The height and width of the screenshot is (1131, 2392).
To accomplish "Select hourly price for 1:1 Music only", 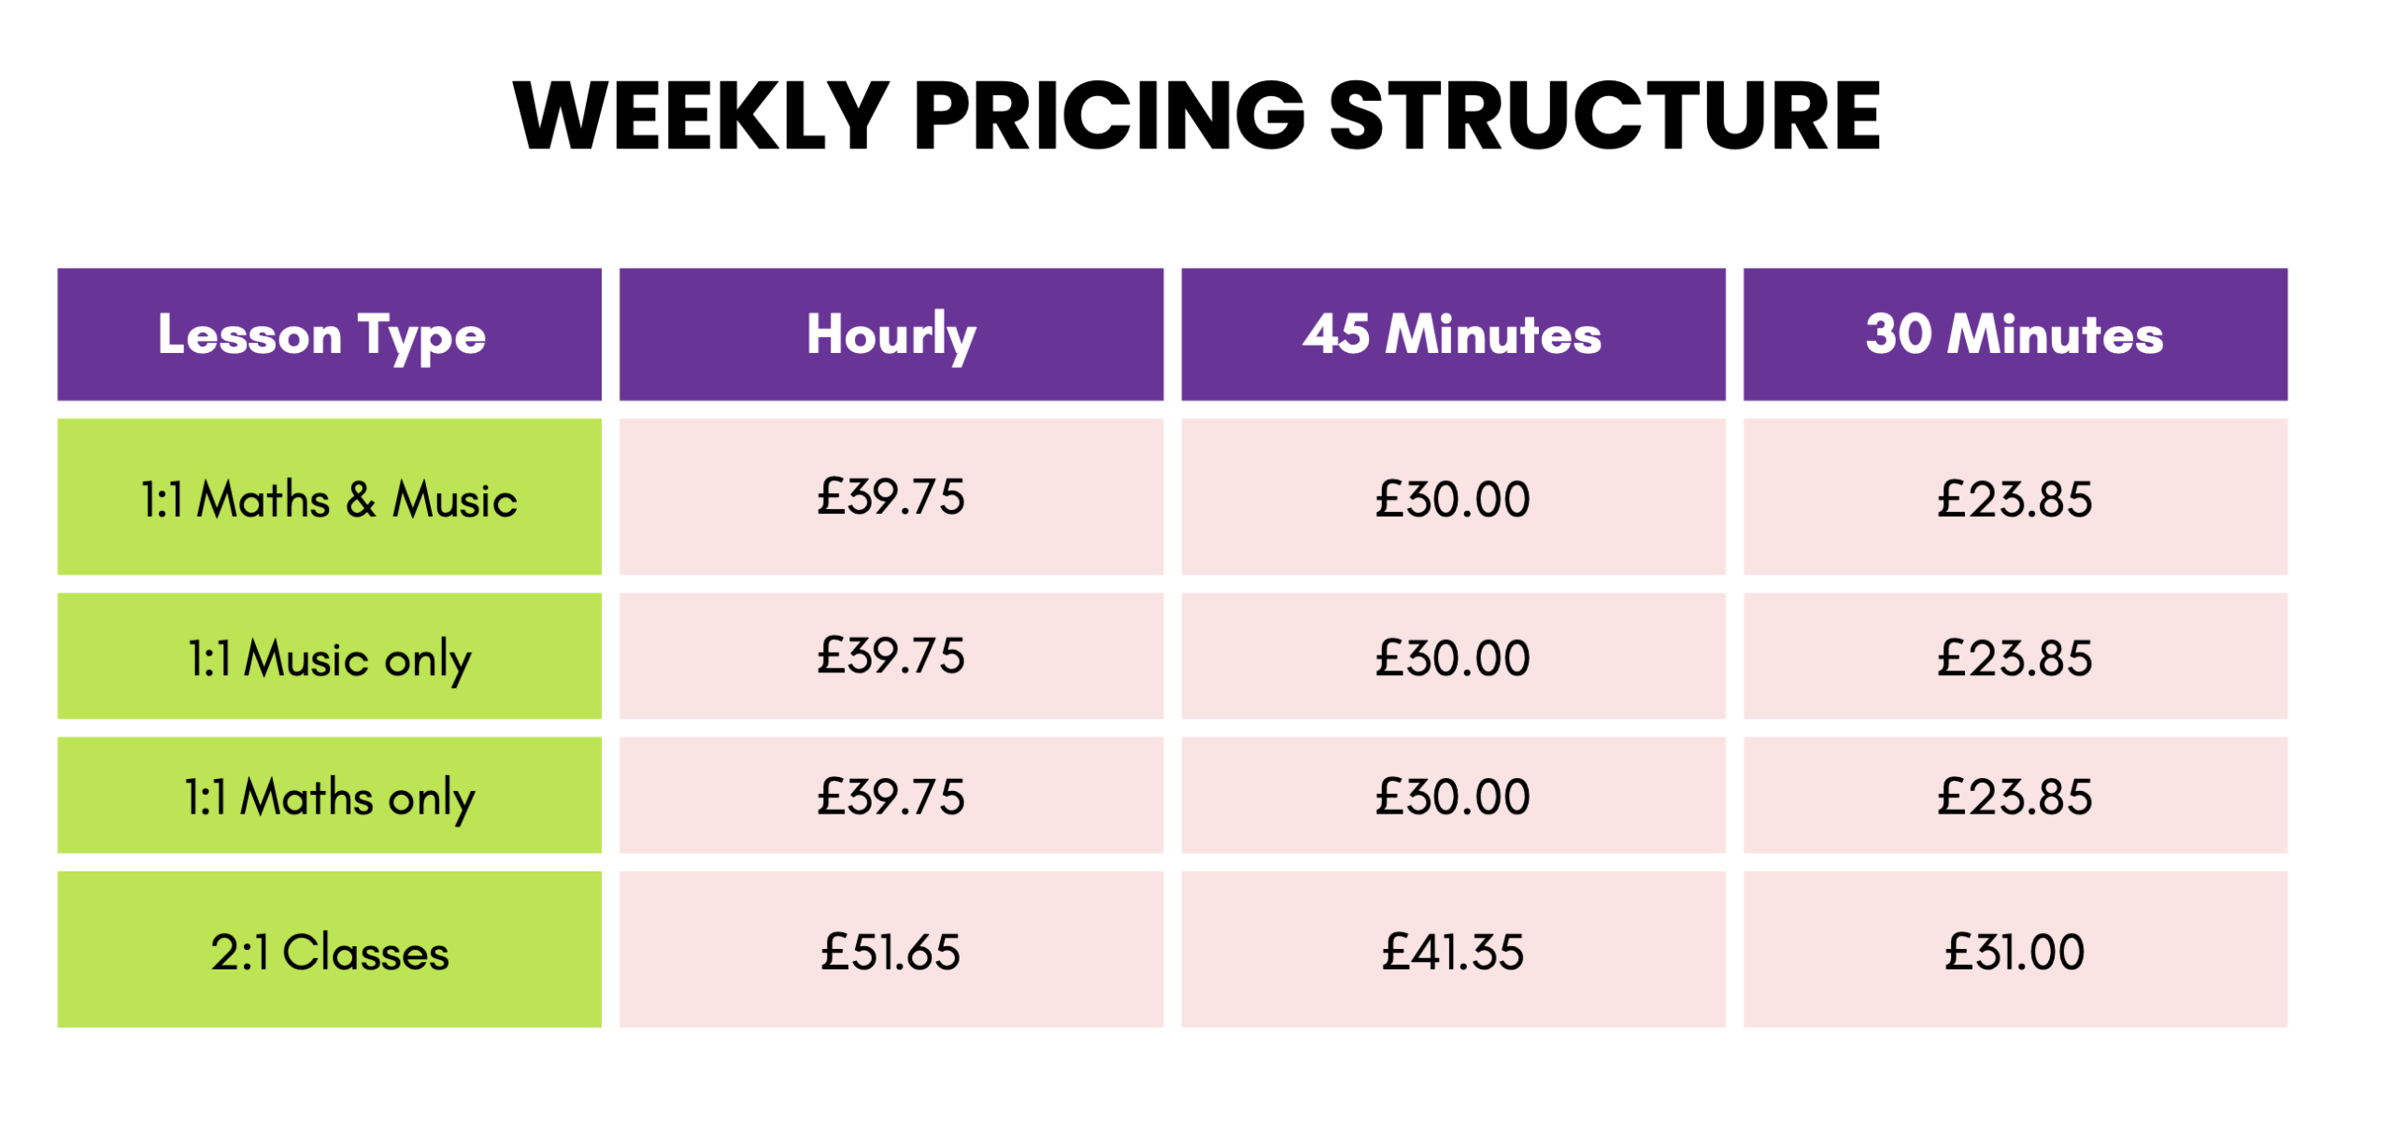I will pos(890,655).
